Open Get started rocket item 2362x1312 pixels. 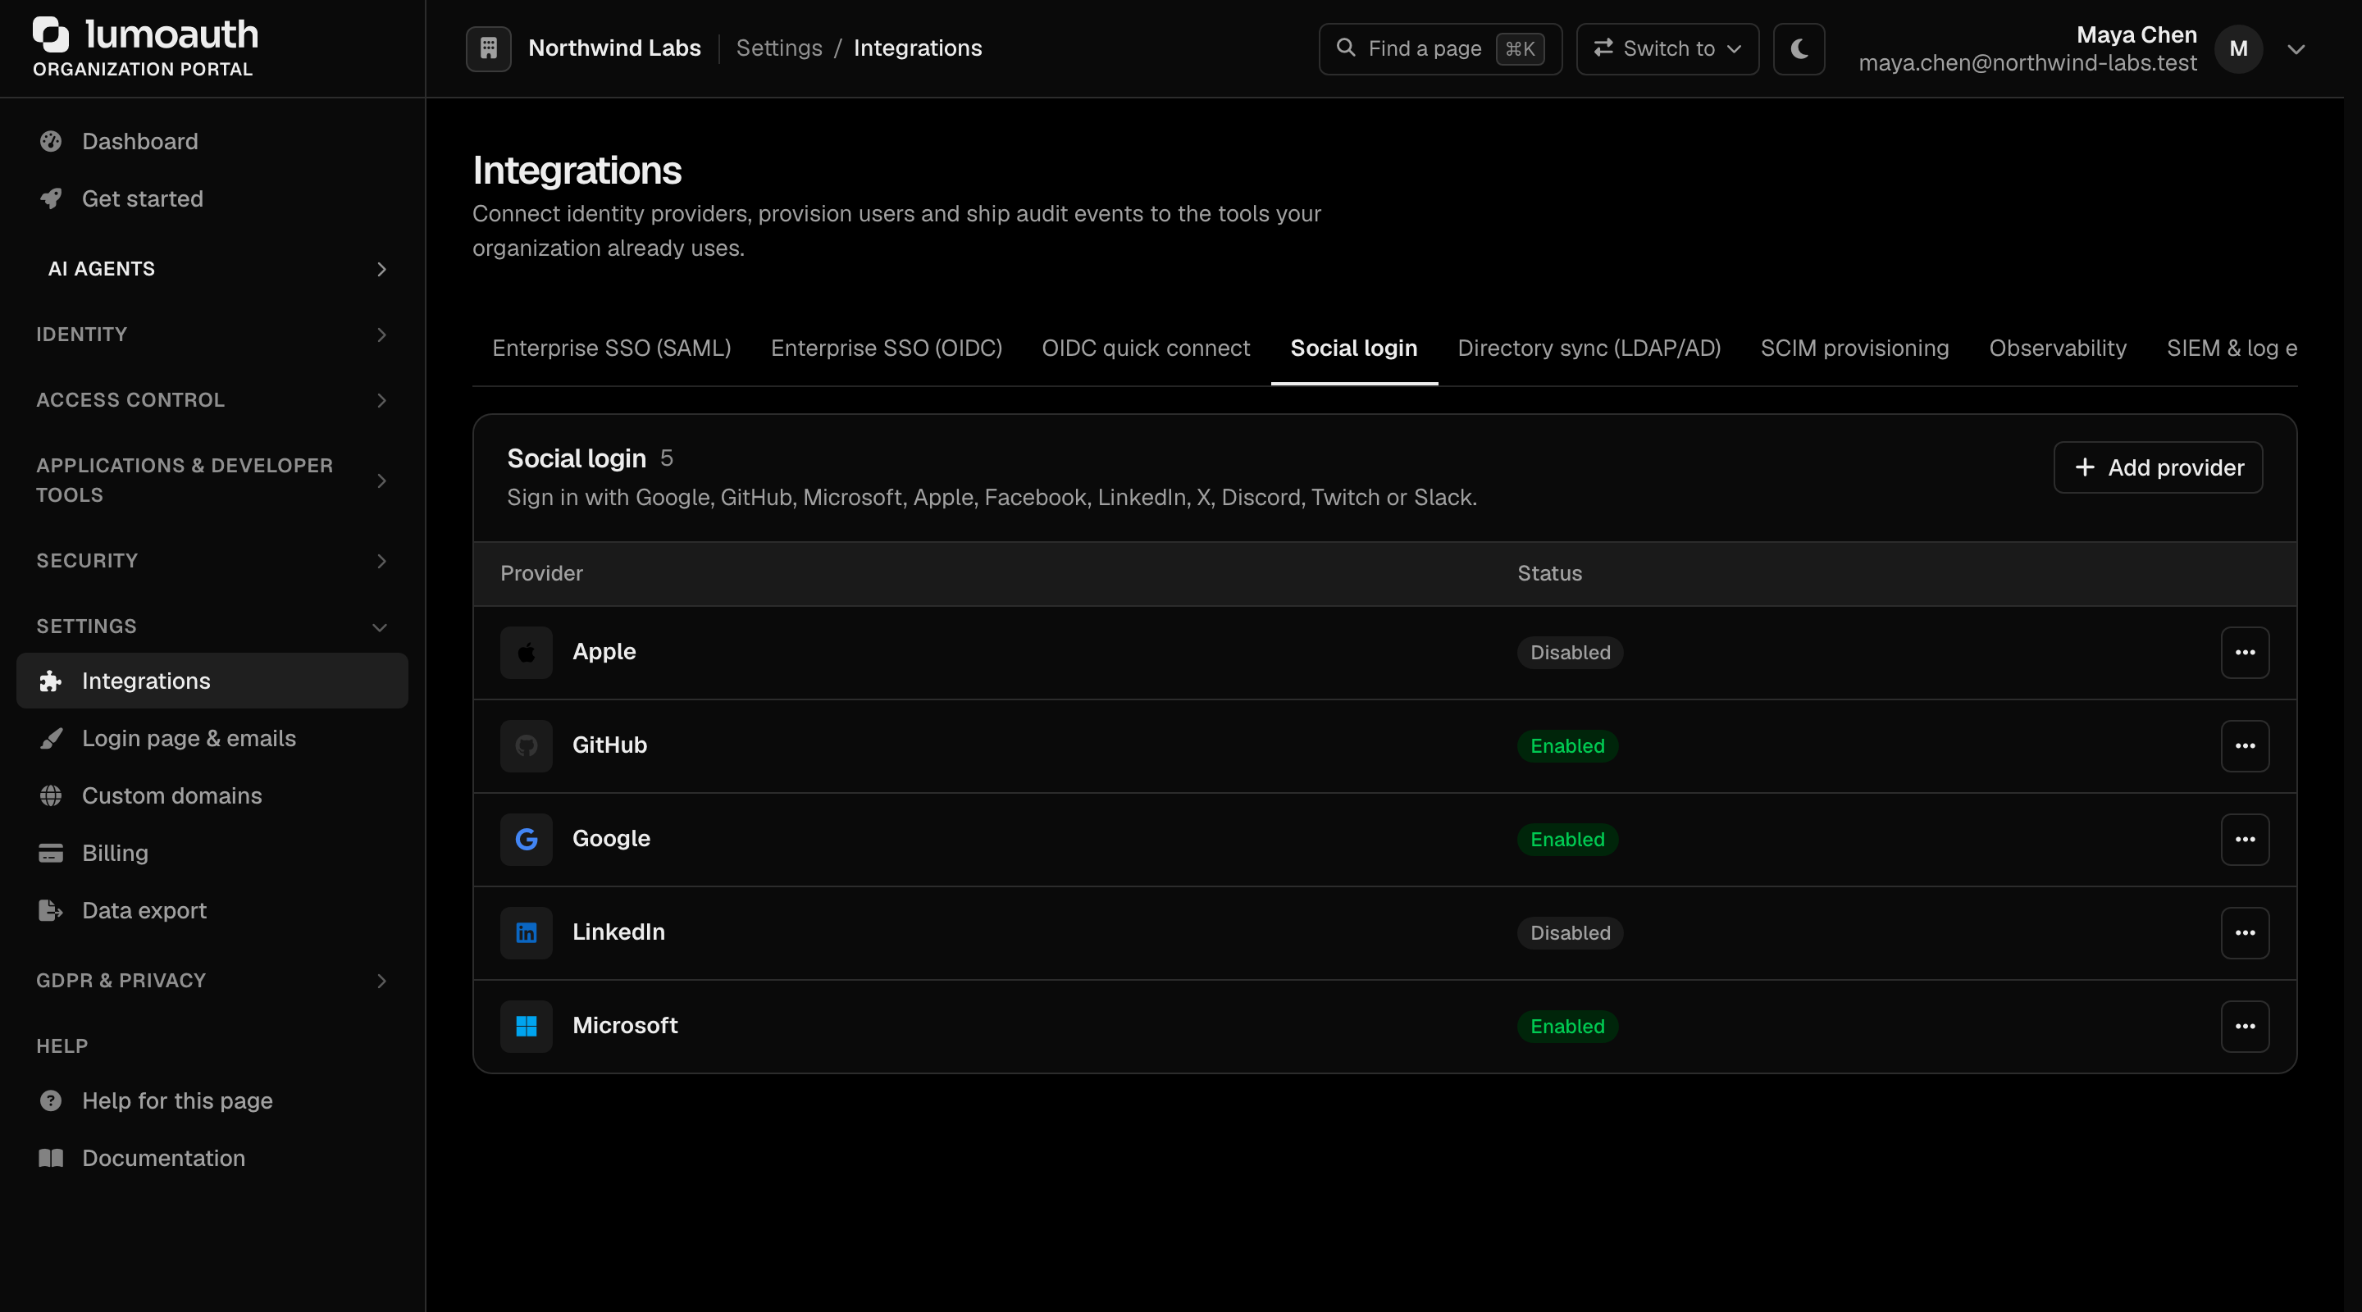click(212, 199)
